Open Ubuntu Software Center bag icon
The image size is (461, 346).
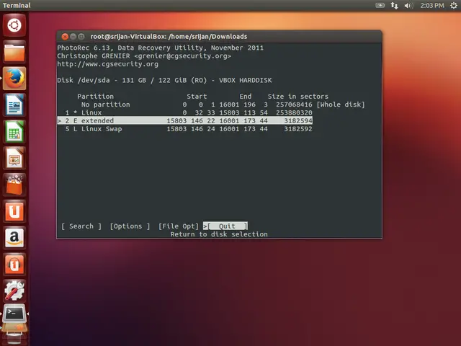pyautogui.click(x=14, y=185)
